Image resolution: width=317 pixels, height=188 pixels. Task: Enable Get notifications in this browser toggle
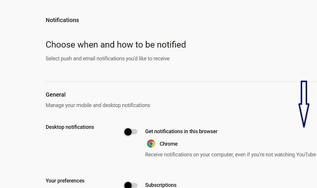tap(131, 132)
